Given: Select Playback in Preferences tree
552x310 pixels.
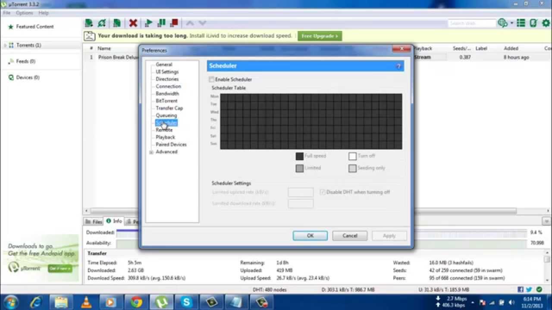Looking at the screenshot, I should point(165,137).
